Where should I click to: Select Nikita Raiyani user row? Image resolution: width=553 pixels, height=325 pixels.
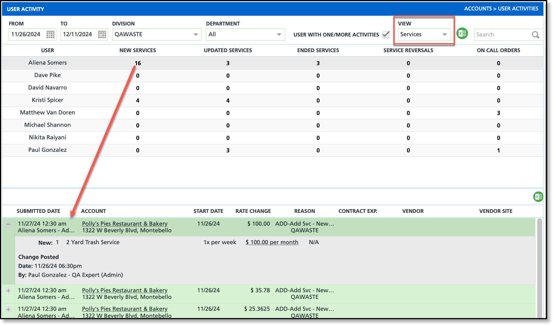click(x=273, y=138)
